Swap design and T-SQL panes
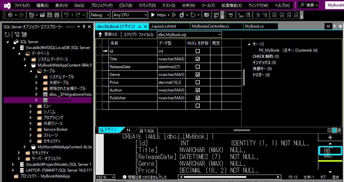344x182 pixels. [128, 130]
